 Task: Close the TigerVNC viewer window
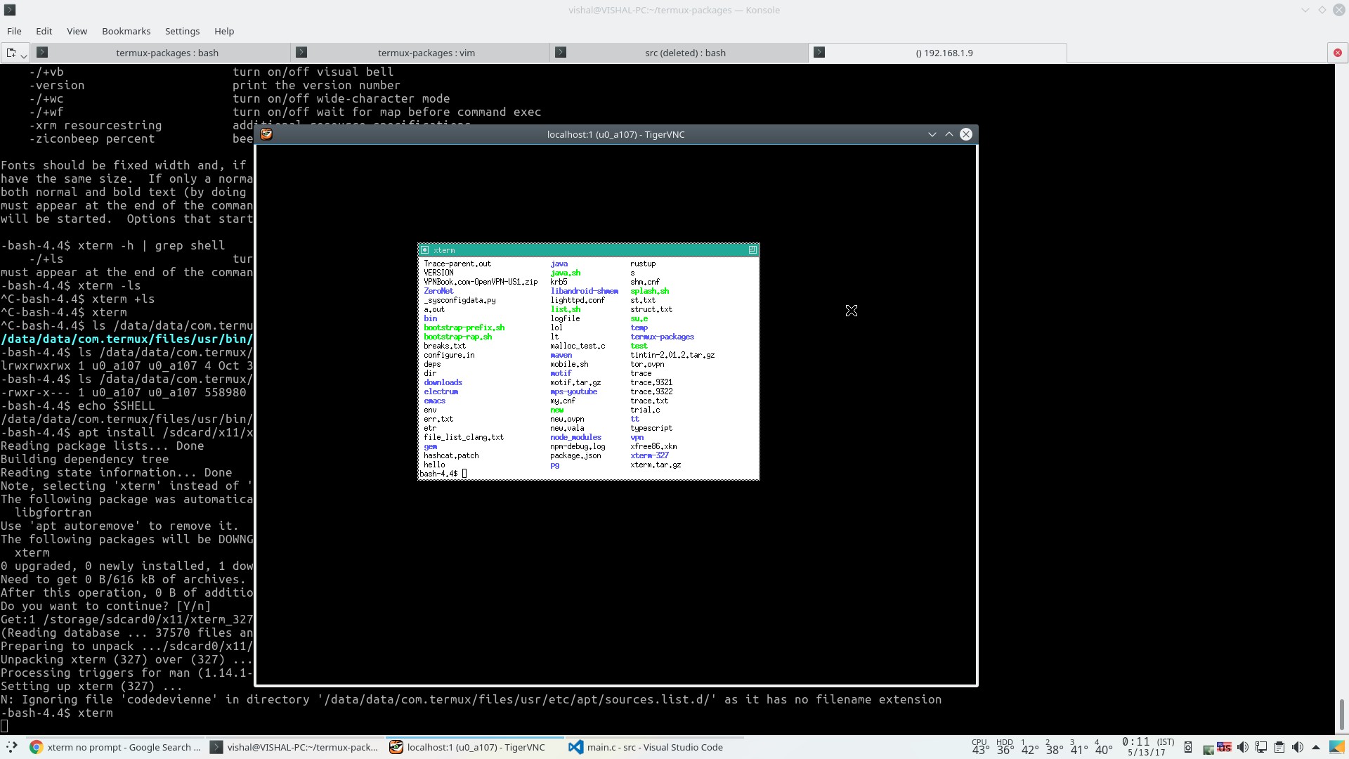966,134
